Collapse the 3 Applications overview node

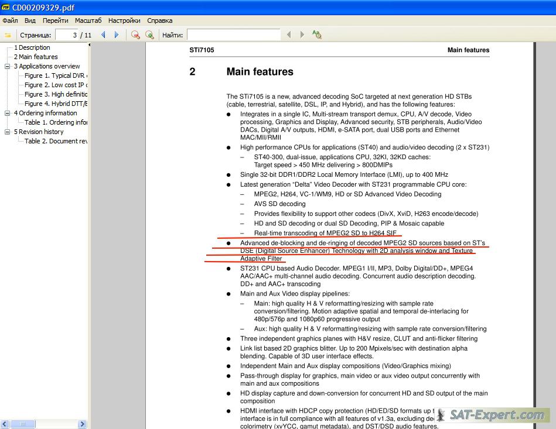click(8, 66)
